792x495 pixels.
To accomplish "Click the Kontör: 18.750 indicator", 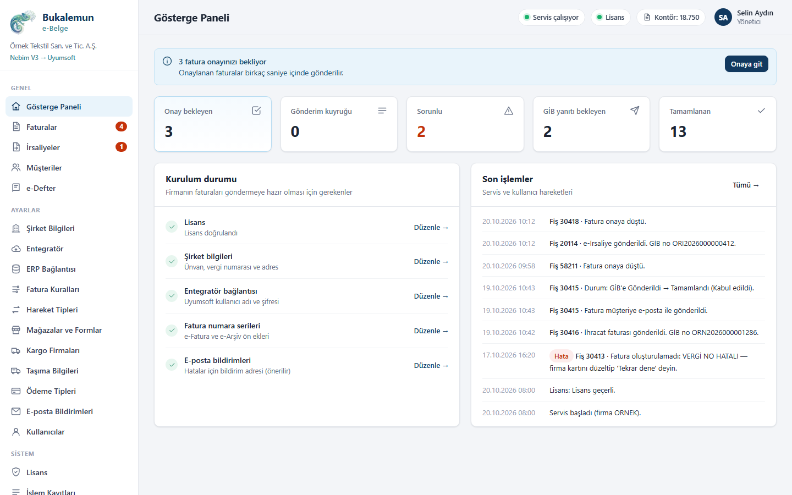I will coord(671,17).
